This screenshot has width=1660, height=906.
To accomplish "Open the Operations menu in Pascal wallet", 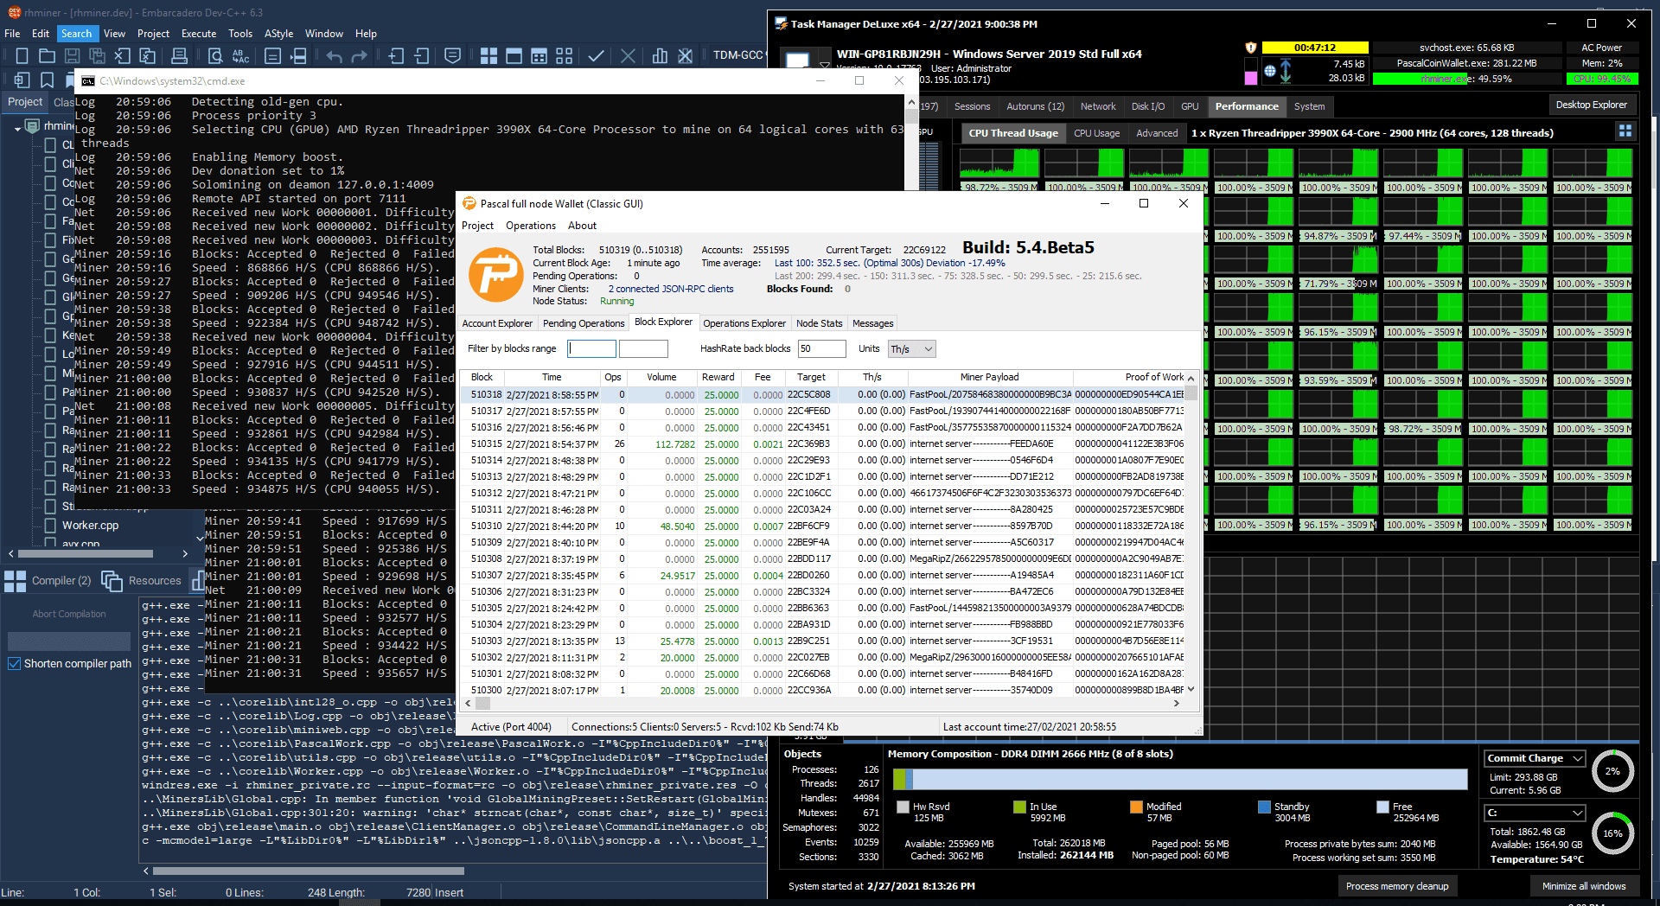I will pyautogui.click(x=531, y=226).
